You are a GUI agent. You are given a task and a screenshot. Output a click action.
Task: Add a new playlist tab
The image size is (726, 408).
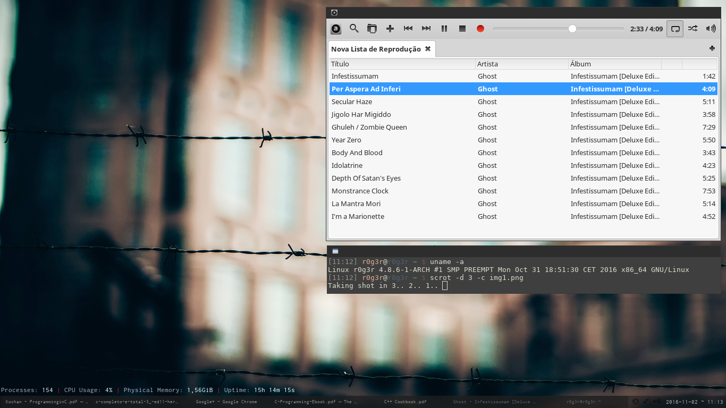pos(712,48)
